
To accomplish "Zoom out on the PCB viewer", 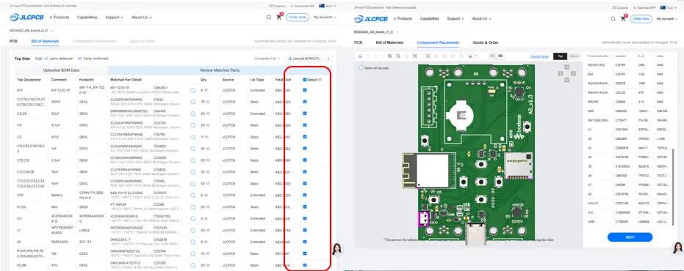I will click(x=398, y=56).
